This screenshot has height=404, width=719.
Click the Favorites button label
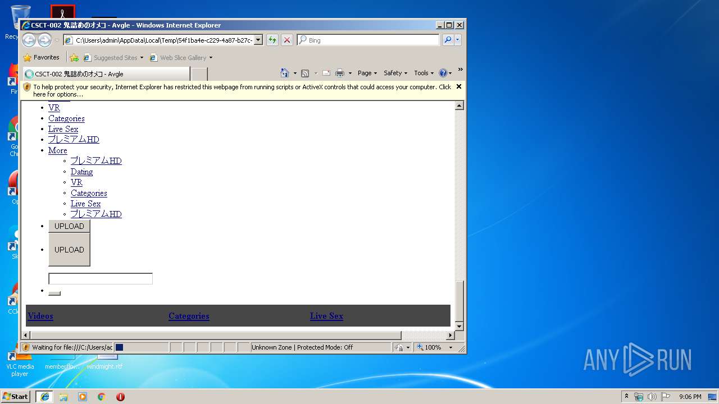pos(46,57)
